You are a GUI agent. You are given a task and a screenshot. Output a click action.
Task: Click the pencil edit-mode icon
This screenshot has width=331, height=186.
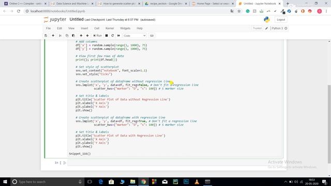[267, 28]
